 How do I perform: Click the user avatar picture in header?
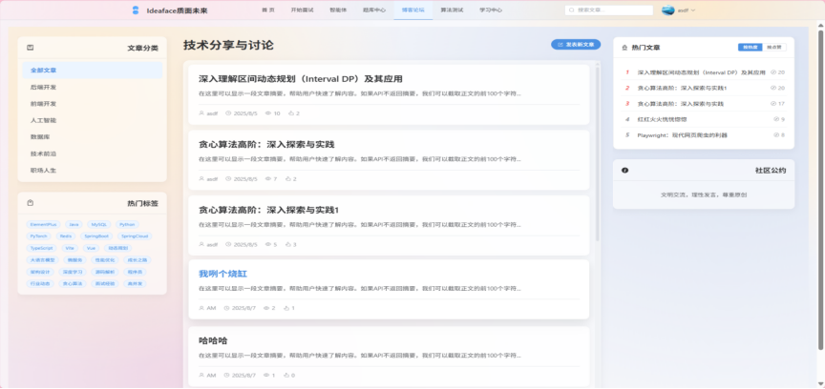(668, 10)
